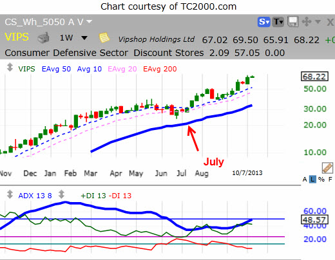The height and width of the screenshot is (260, 335).
Task: Click the 68.22 current price box
Action: click(x=314, y=77)
